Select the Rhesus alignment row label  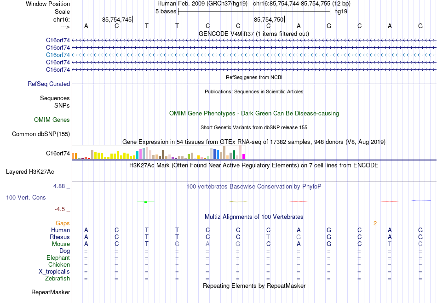tap(60, 237)
